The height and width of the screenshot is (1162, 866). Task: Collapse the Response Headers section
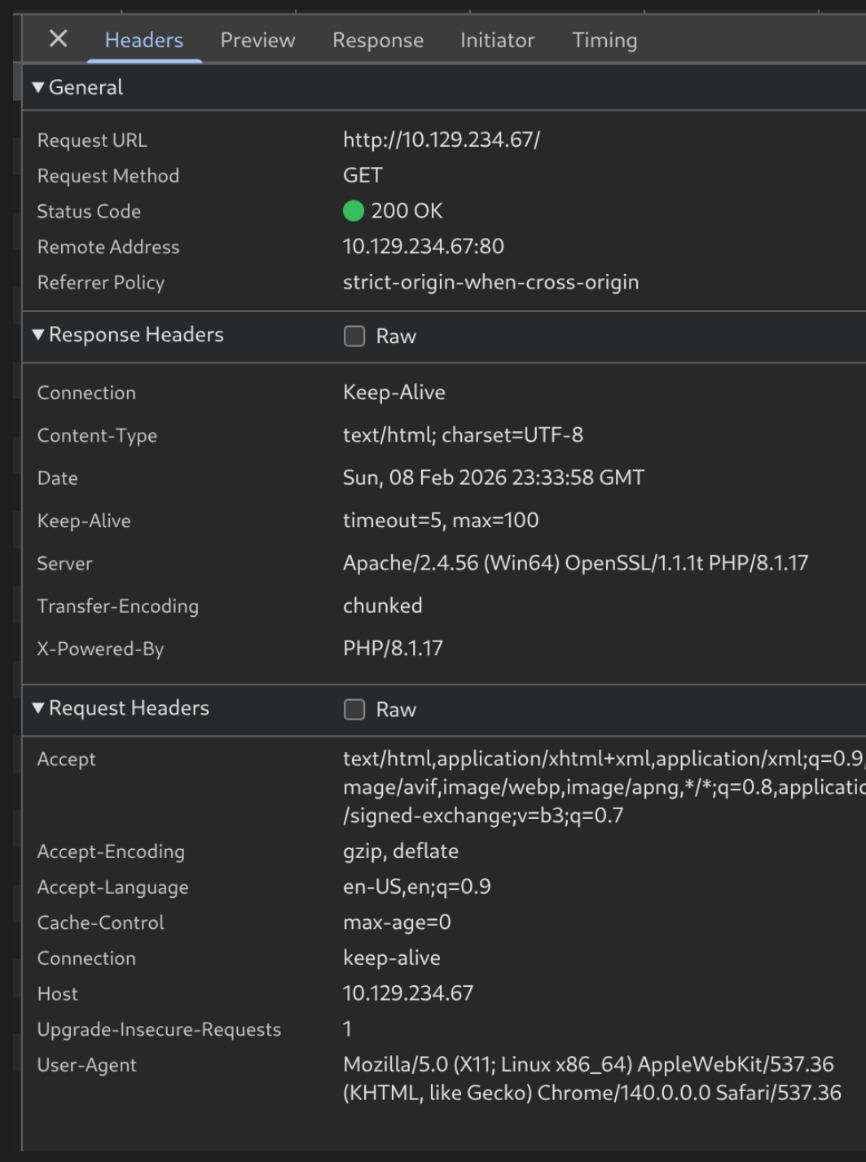[127, 335]
